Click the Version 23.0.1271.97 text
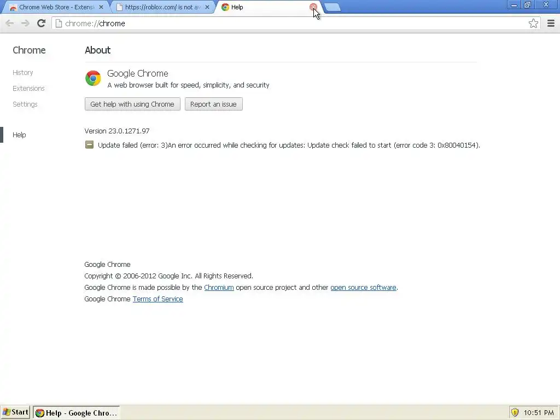This screenshot has width=560, height=420. coord(117,131)
